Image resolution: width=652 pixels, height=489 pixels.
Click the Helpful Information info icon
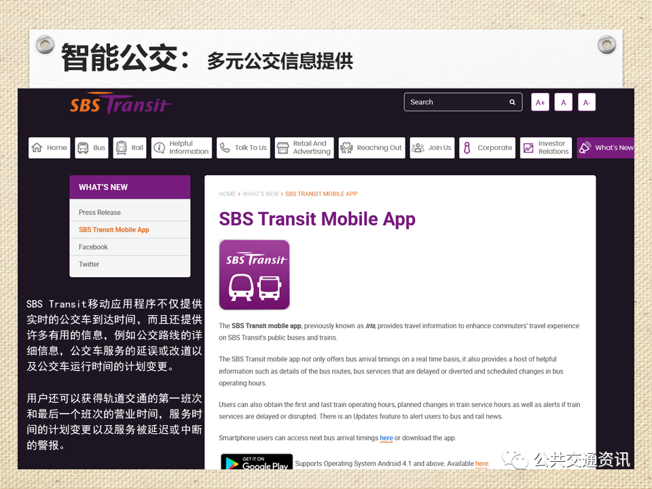click(x=159, y=147)
